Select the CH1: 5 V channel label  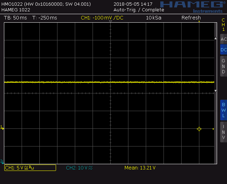coord(30,168)
